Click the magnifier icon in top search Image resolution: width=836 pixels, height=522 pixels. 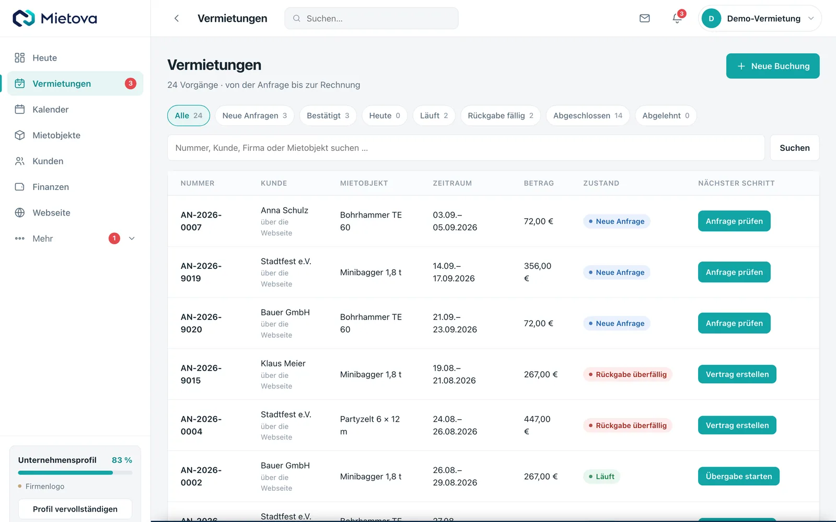pos(297,18)
